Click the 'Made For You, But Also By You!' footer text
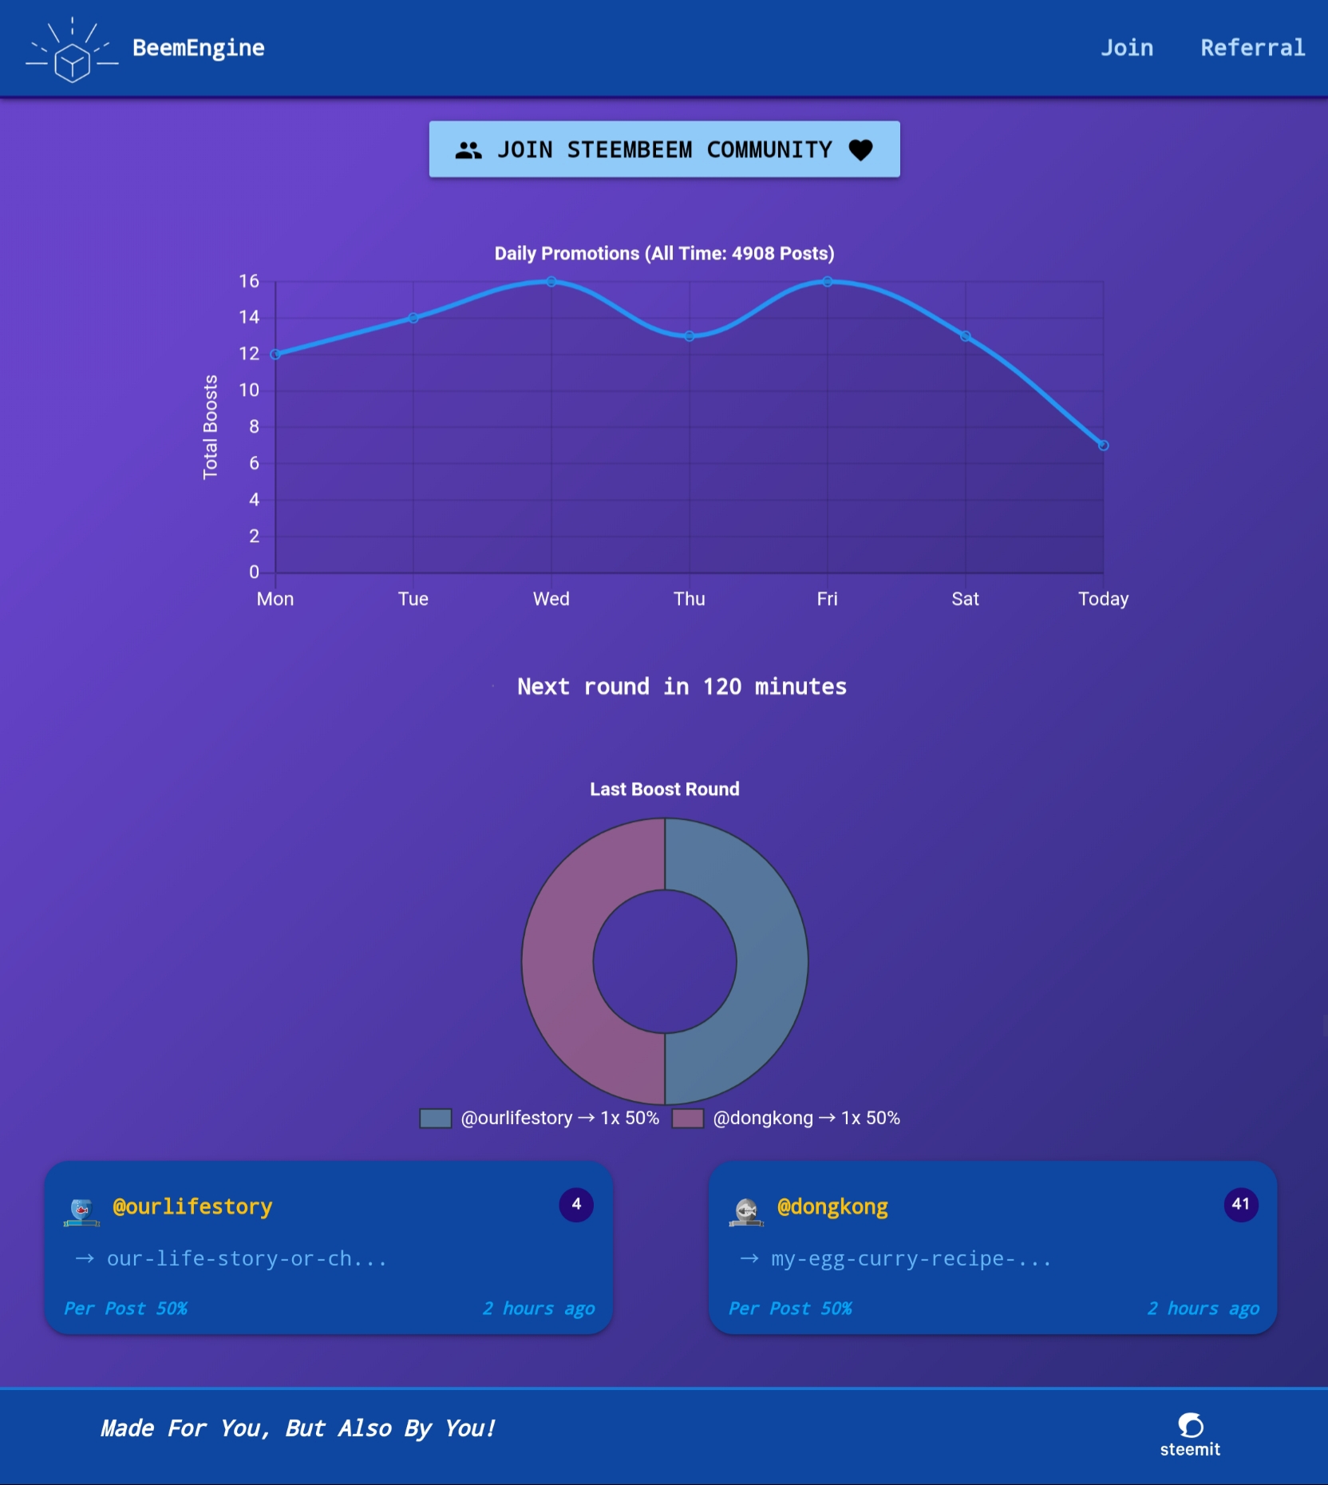The image size is (1328, 1485). (298, 1428)
